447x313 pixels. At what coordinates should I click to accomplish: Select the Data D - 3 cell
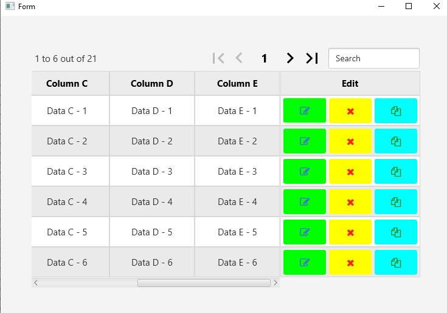coord(152,172)
